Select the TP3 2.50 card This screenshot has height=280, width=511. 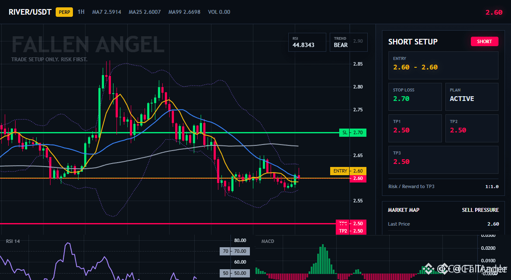click(x=443, y=160)
